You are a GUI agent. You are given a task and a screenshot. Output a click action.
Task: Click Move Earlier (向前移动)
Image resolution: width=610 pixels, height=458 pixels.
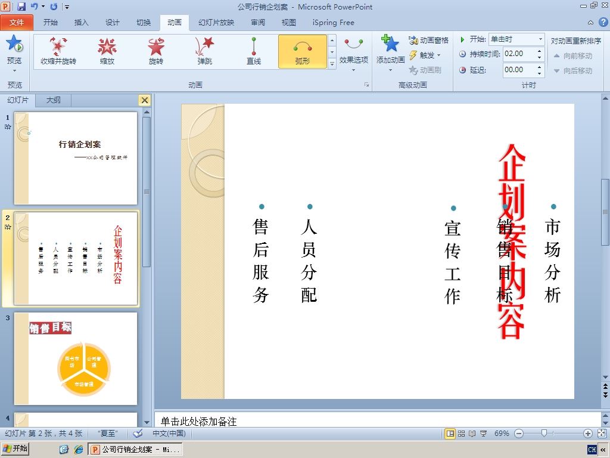click(573, 56)
